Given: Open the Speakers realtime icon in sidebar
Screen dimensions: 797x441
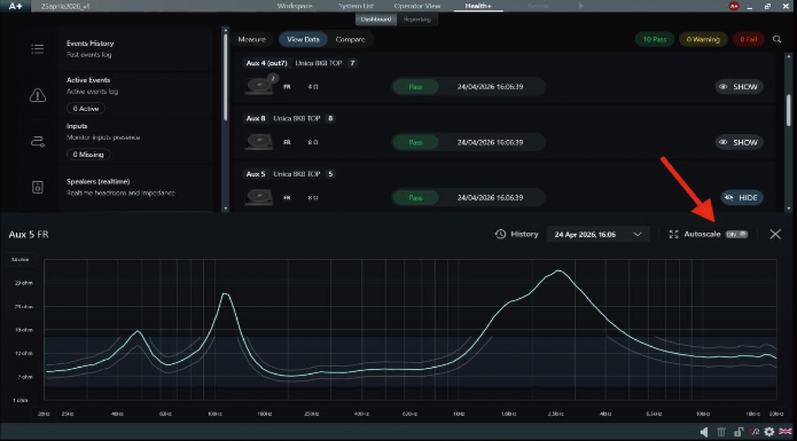Looking at the screenshot, I should [x=37, y=187].
